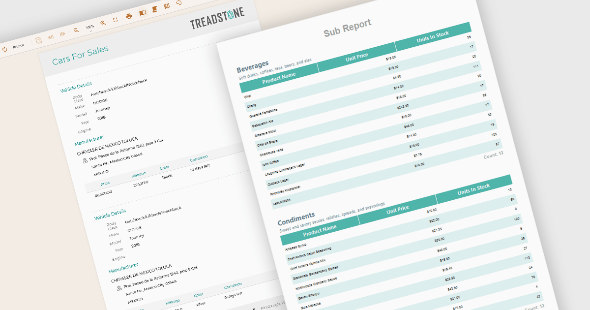Zoom out with the minus magnifier
The width and height of the screenshot is (590, 310).
76,30
